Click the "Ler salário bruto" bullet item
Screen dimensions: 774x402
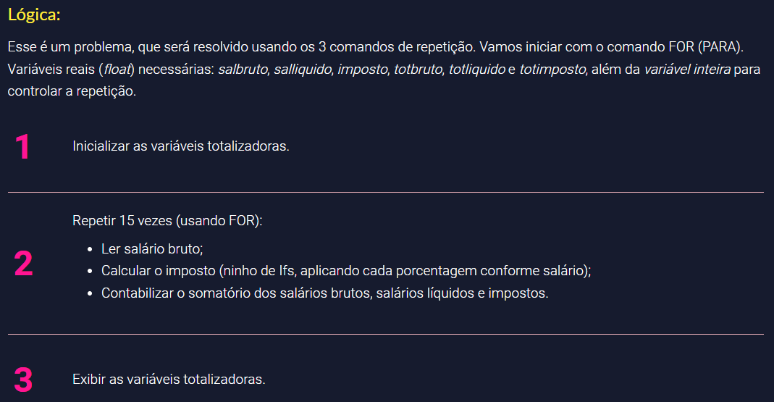(x=152, y=248)
